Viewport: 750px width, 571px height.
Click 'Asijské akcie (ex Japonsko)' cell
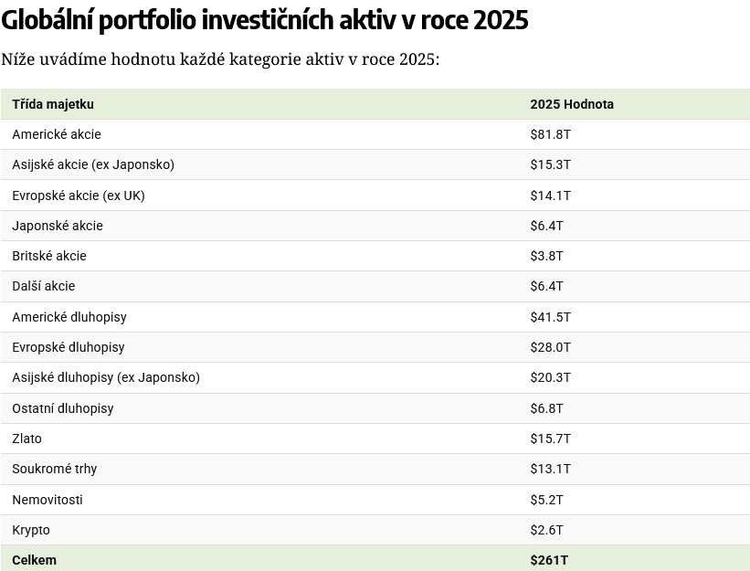coord(93,164)
